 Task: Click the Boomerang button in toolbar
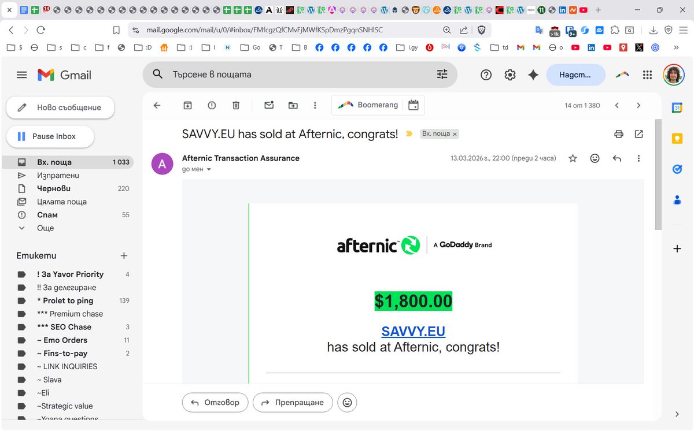click(368, 105)
